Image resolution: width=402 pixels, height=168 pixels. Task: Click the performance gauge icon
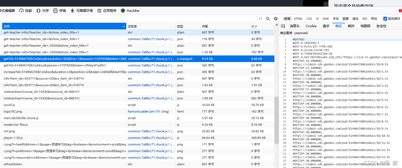point(21,11)
